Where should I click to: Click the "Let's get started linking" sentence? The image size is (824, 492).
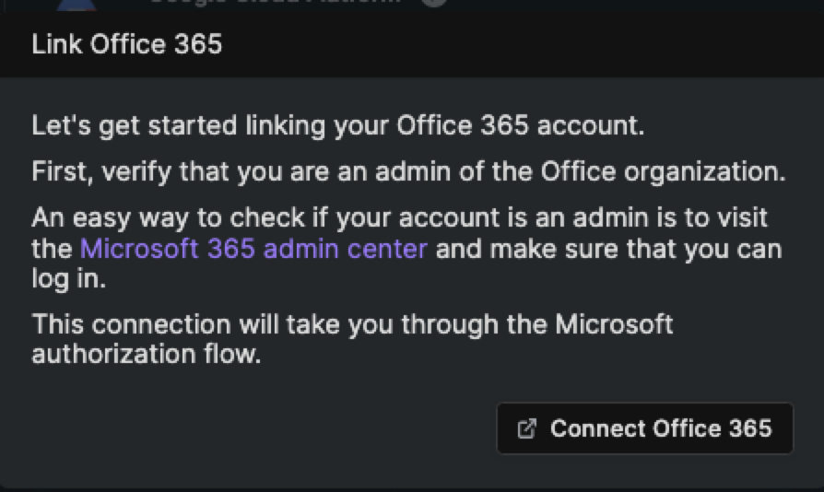pos(338,126)
